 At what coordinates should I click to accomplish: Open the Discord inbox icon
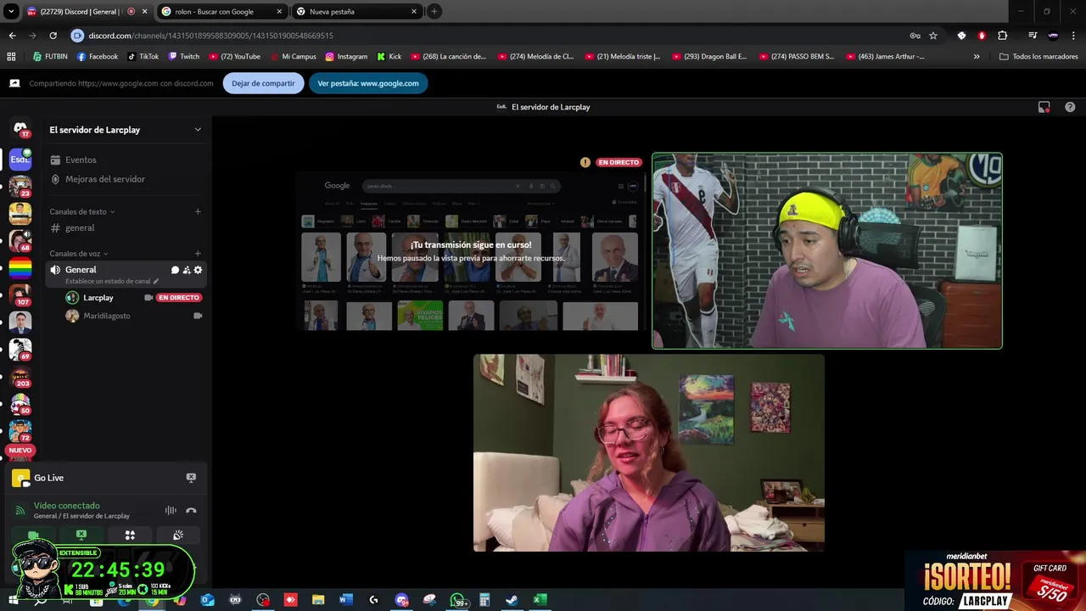(x=1044, y=107)
